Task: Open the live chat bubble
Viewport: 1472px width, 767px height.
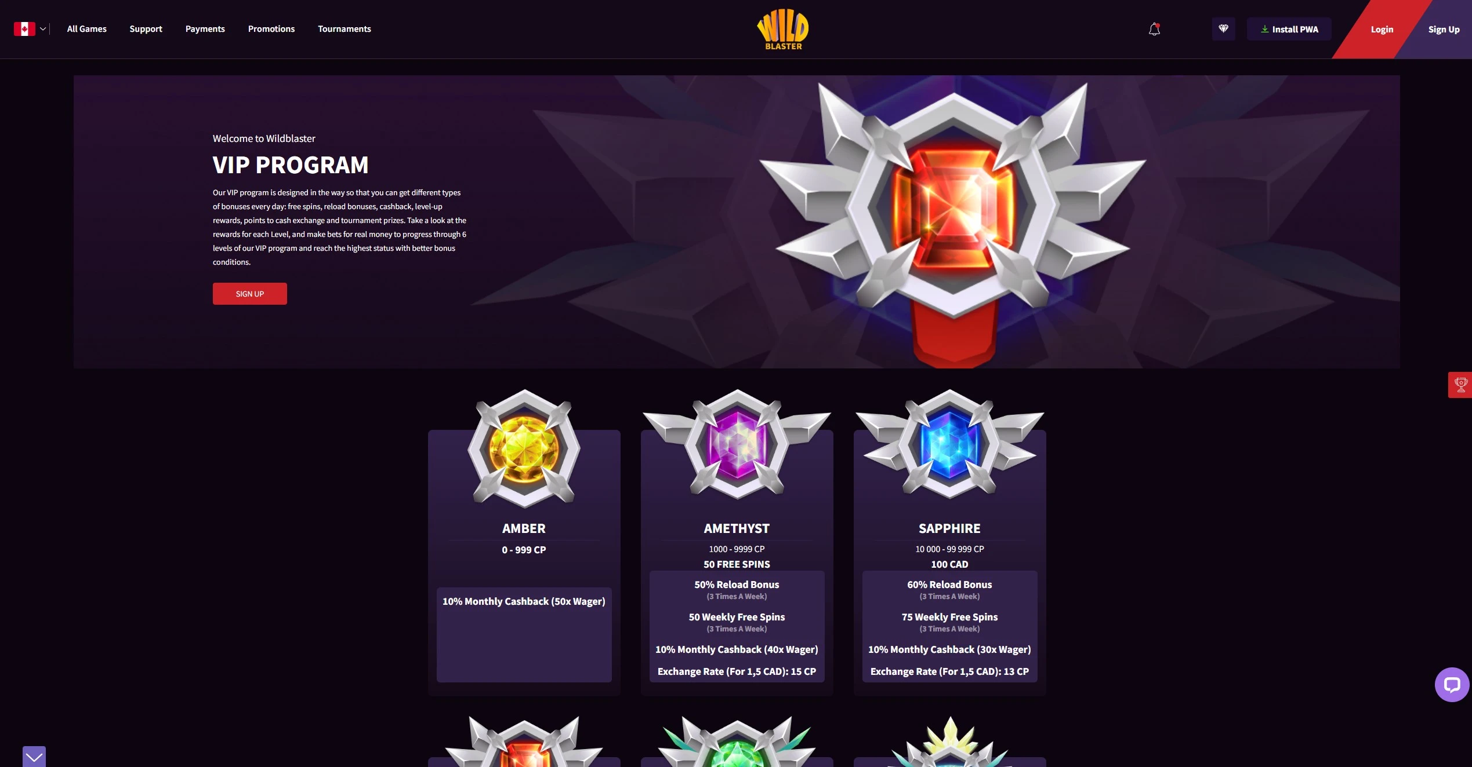Action: click(x=1452, y=684)
